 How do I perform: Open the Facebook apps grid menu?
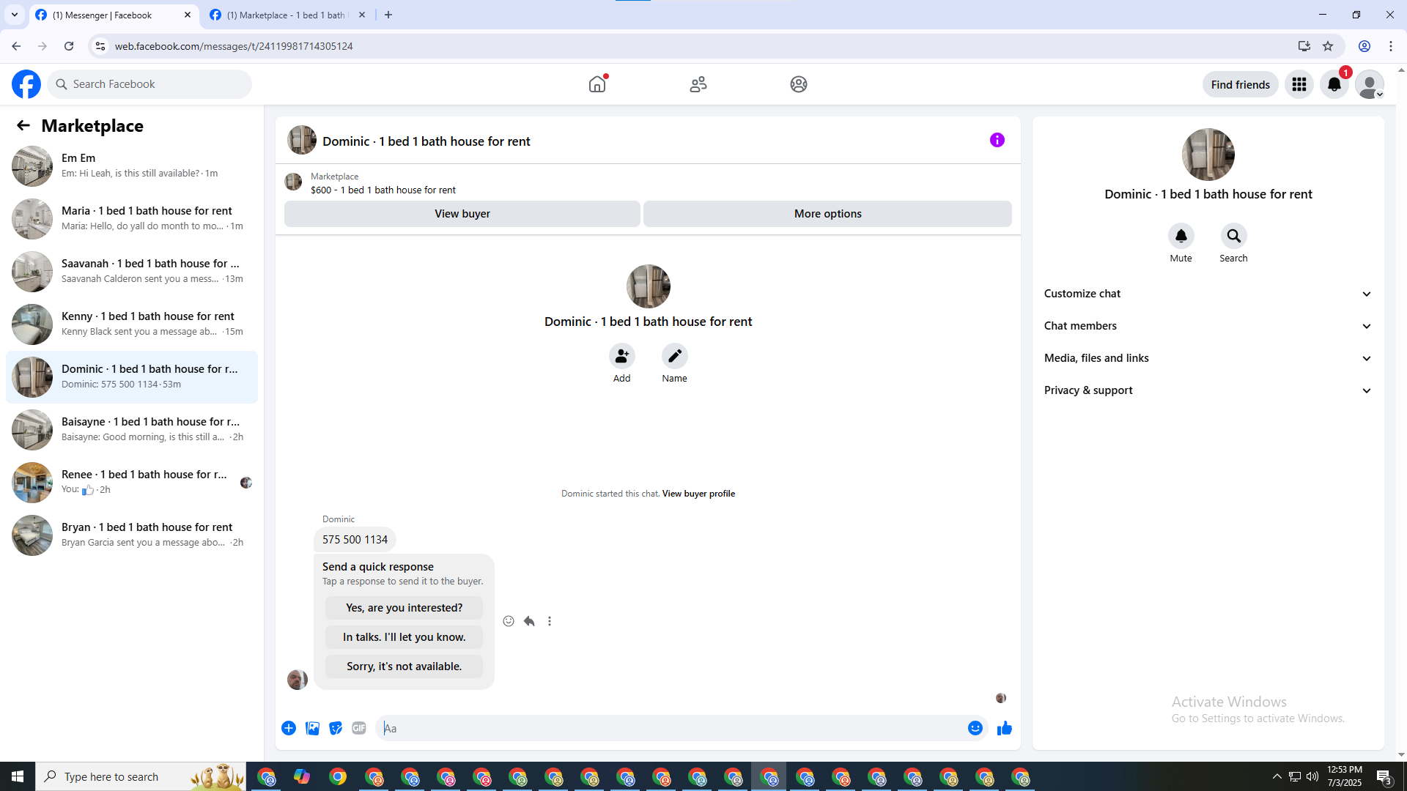[x=1299, y=84]
